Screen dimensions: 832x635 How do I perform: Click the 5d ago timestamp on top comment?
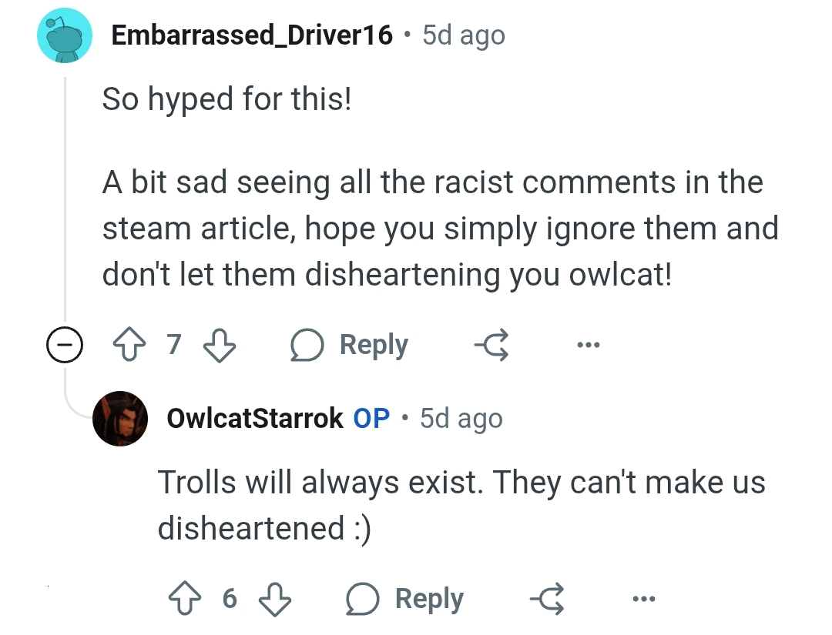click(x=464, y=35)
